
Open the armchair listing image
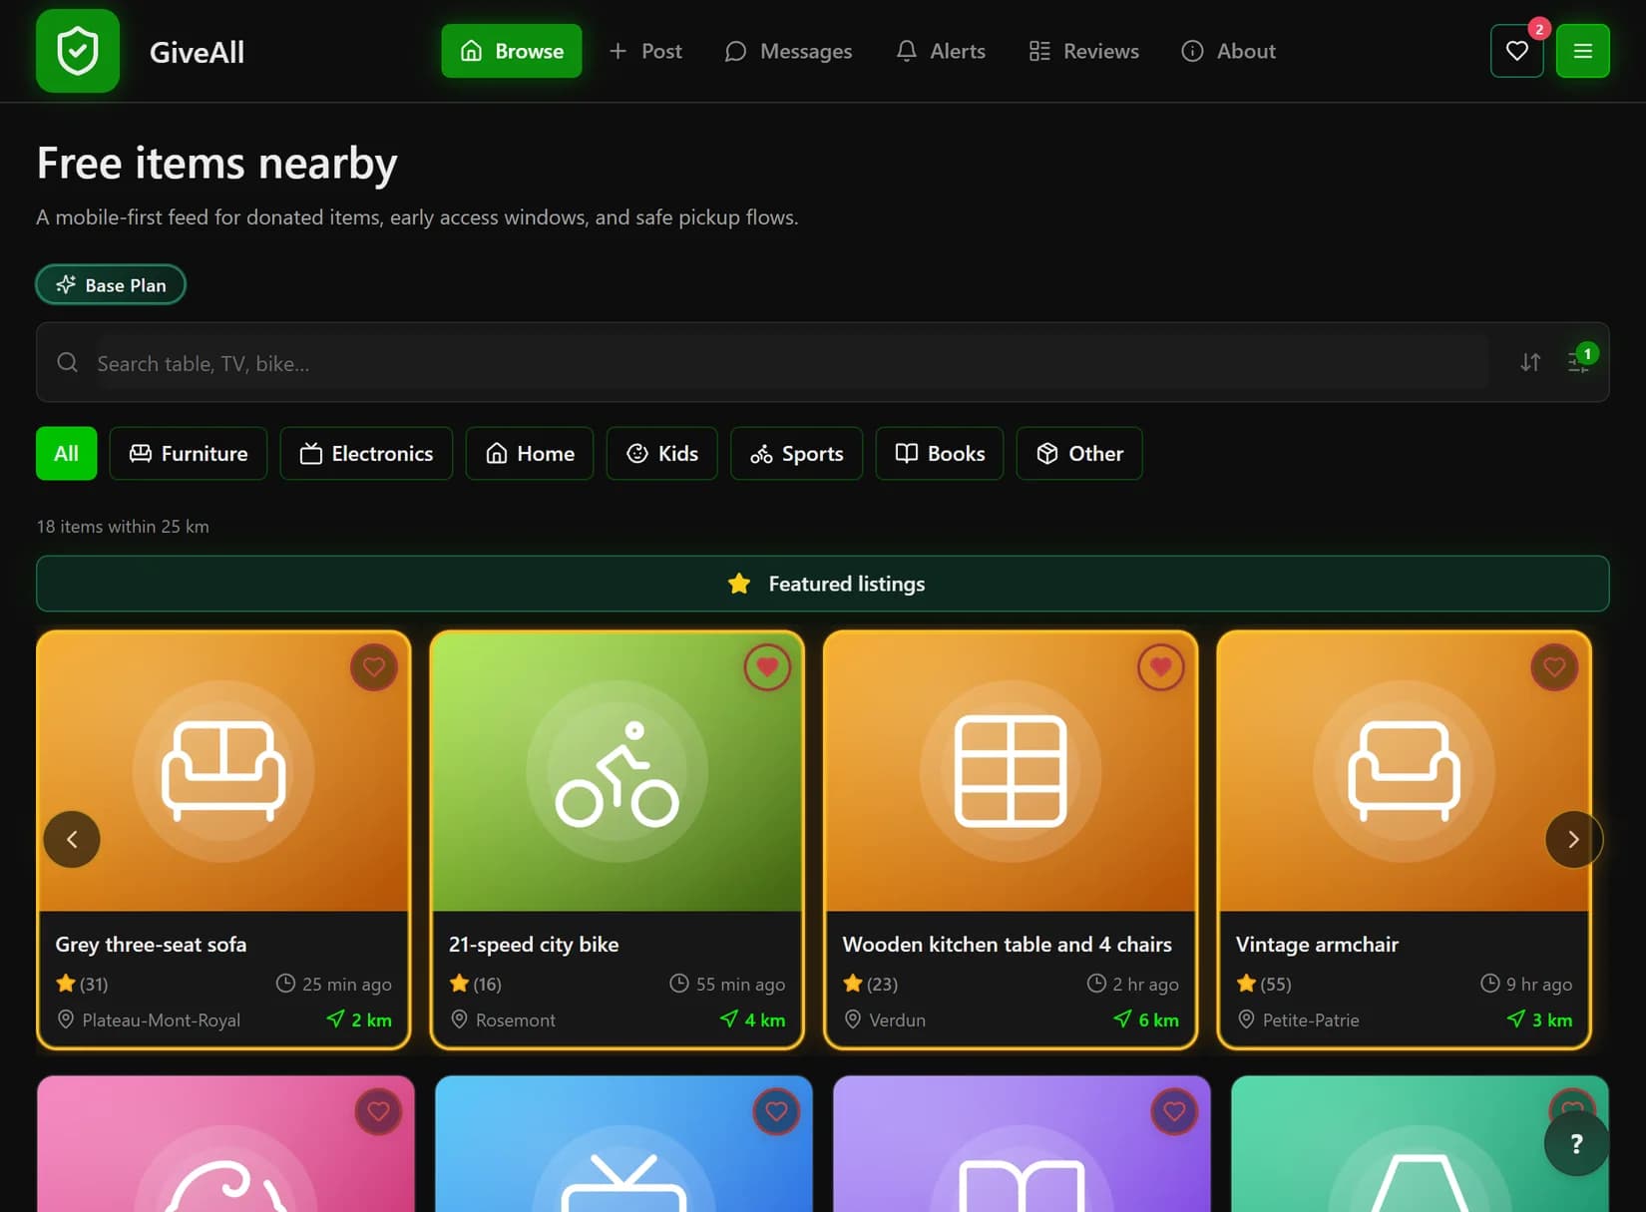1404,771
